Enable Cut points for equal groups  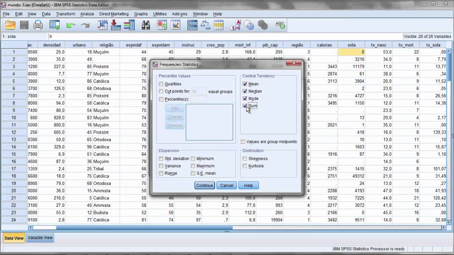point(161,91)
